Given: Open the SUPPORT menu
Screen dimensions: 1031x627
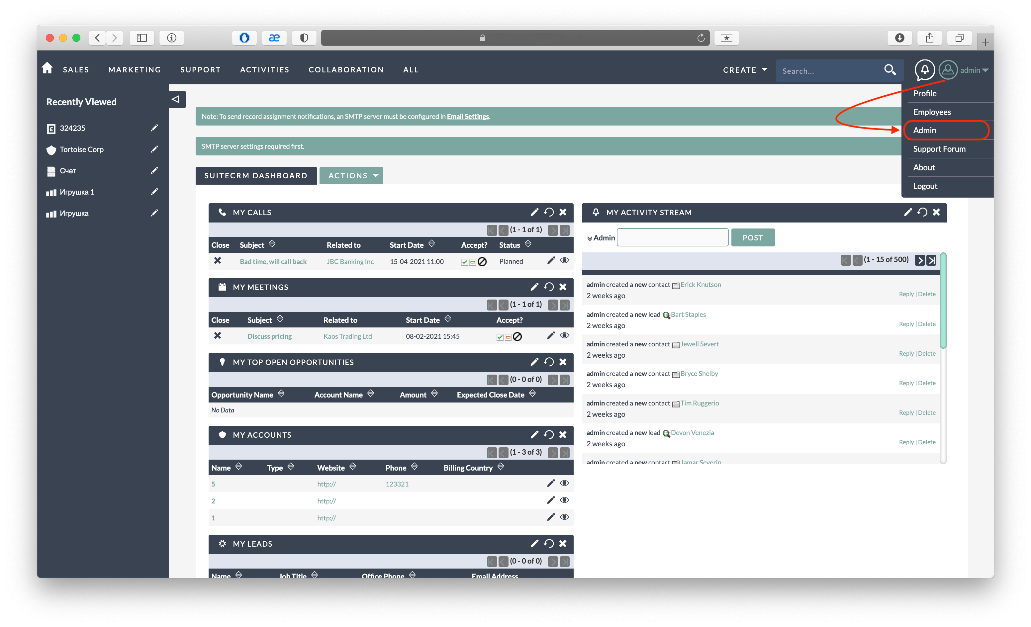Looking at the screenshot, I should [200, 69].
